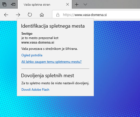Click the www.vasa-domena.si text in popup

point(38,43)
